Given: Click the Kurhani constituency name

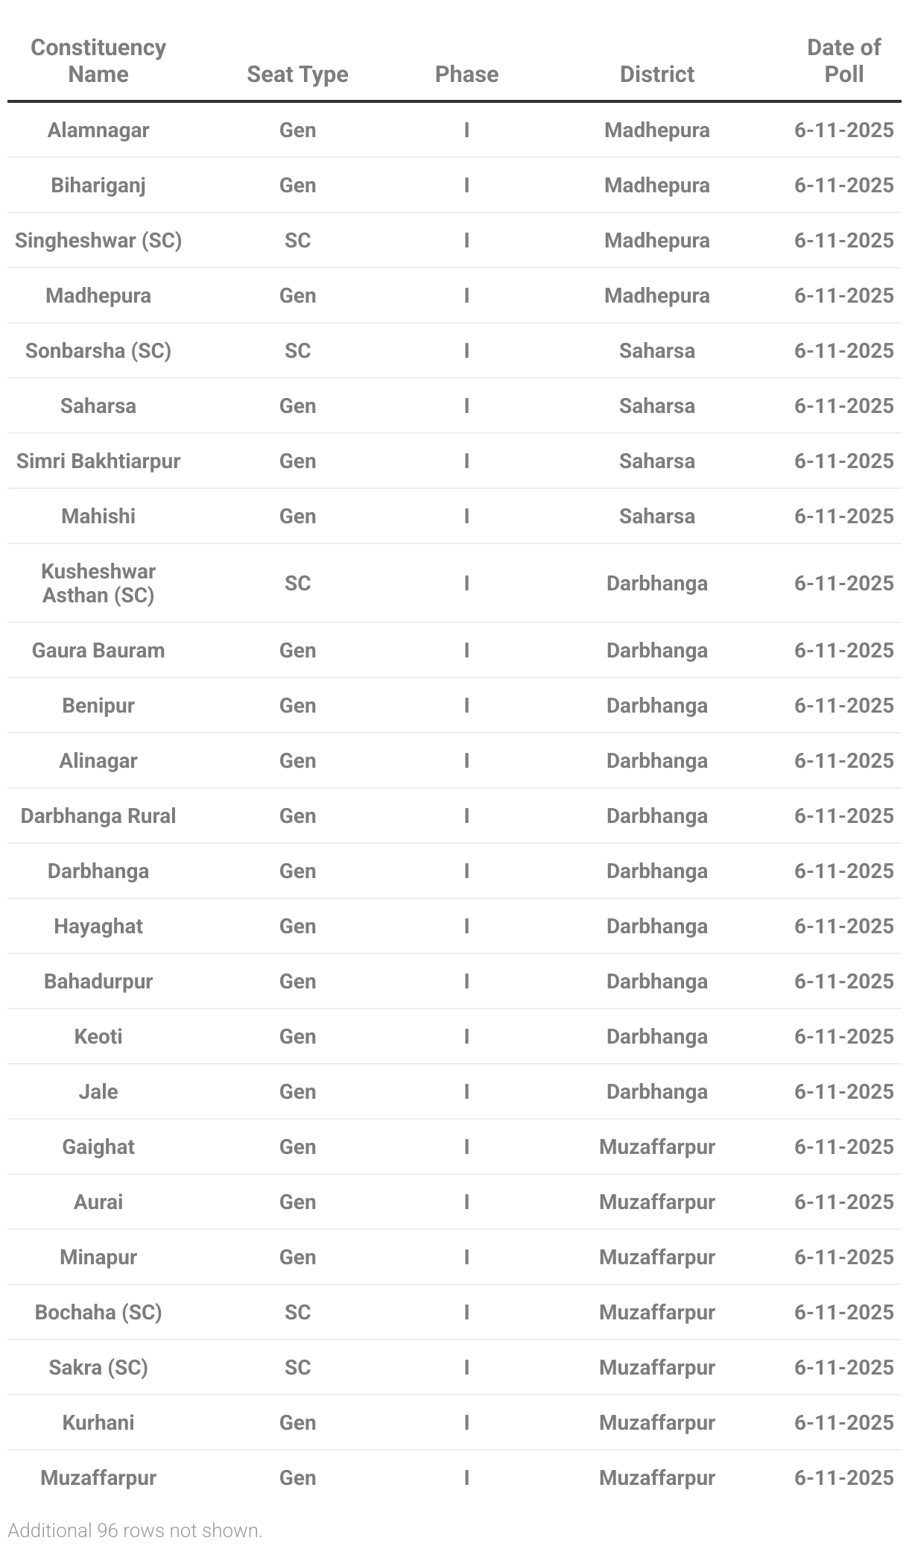Looking at the screenshot, I should [x=98, y=1422].
